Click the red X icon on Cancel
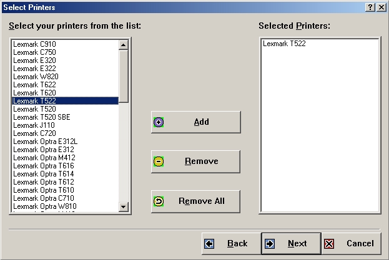Screen dimensions: 389x260 (330, 244)
